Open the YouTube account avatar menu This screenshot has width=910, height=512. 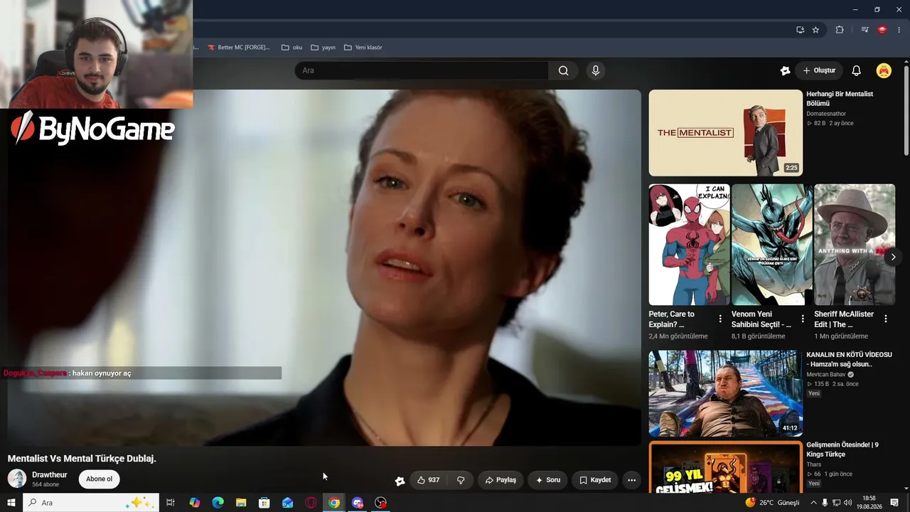(884, 70)
